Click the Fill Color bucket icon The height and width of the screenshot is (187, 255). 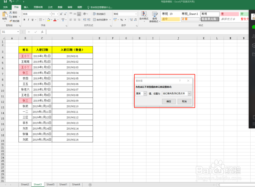pyautogui.click(x=49, y=20)
